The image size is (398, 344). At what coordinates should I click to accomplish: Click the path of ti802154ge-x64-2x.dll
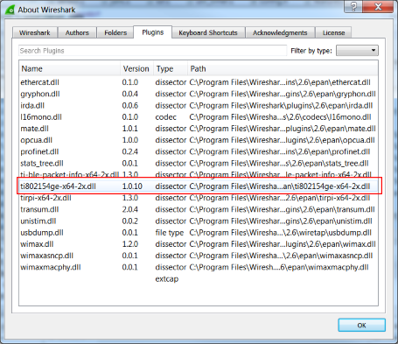(x=280, y=186)
